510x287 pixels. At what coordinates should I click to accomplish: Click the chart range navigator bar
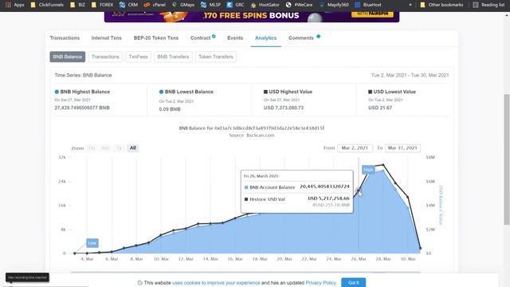pos(245,272)
